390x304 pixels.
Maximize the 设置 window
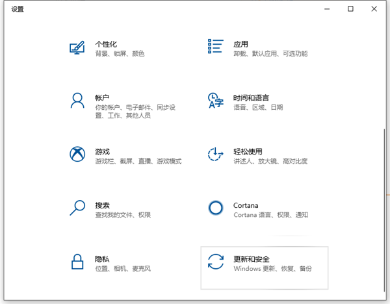[350, 8]
